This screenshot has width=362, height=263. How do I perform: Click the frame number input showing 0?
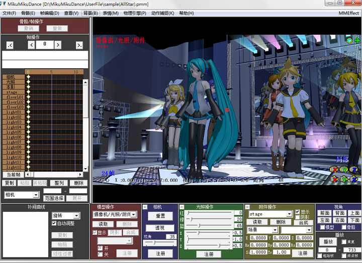coord(45,45)
